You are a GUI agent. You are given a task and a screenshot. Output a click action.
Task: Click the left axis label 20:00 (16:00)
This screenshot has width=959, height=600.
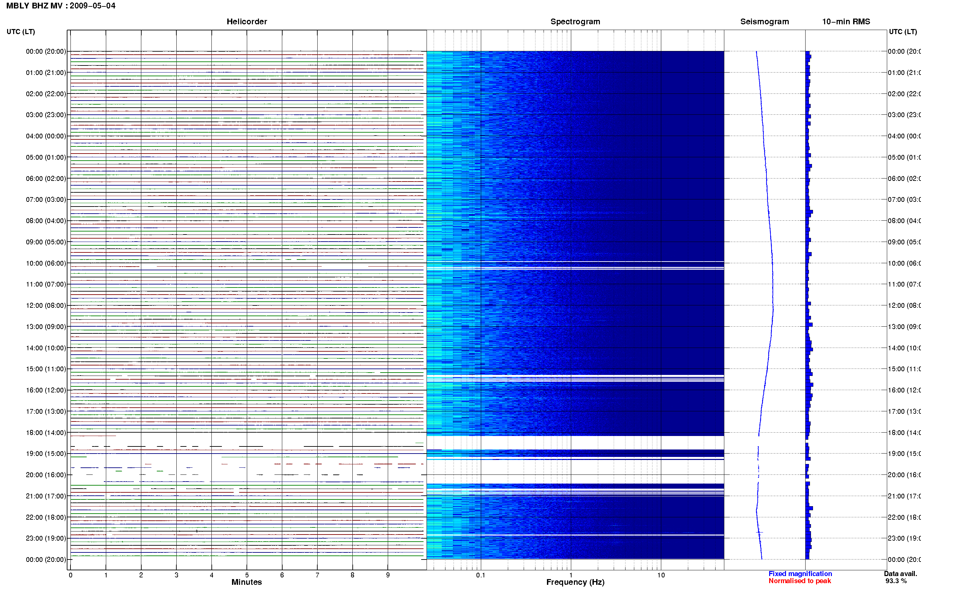pyautogui.click(x=46, y=475)
